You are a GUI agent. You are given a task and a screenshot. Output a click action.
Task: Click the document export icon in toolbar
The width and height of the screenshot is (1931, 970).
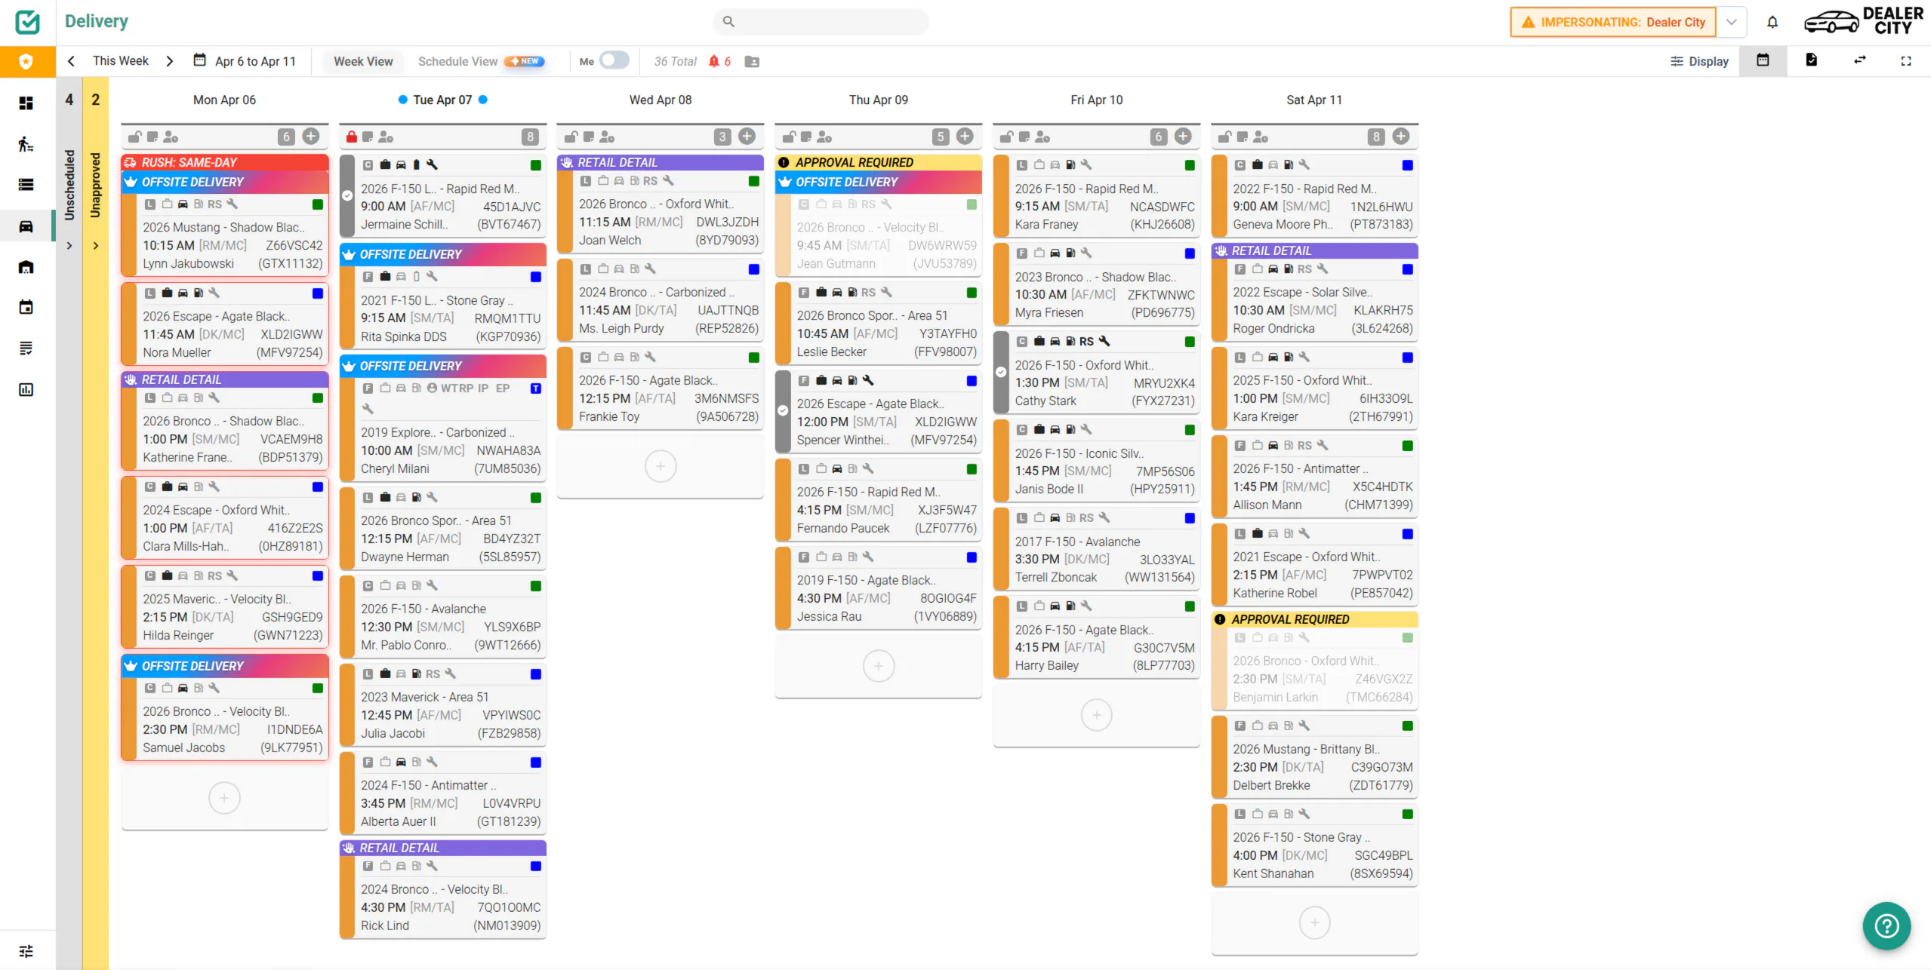click(x=1811, y=60)
